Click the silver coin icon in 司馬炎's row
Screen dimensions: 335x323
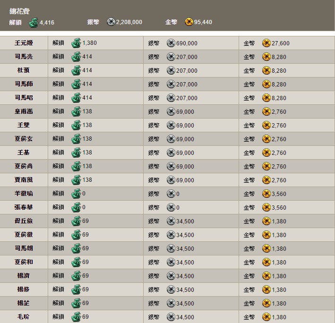pos(171,57)
